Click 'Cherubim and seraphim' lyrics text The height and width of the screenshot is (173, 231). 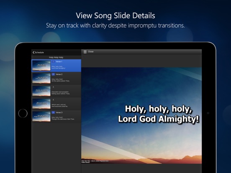[x=60, y=92]
